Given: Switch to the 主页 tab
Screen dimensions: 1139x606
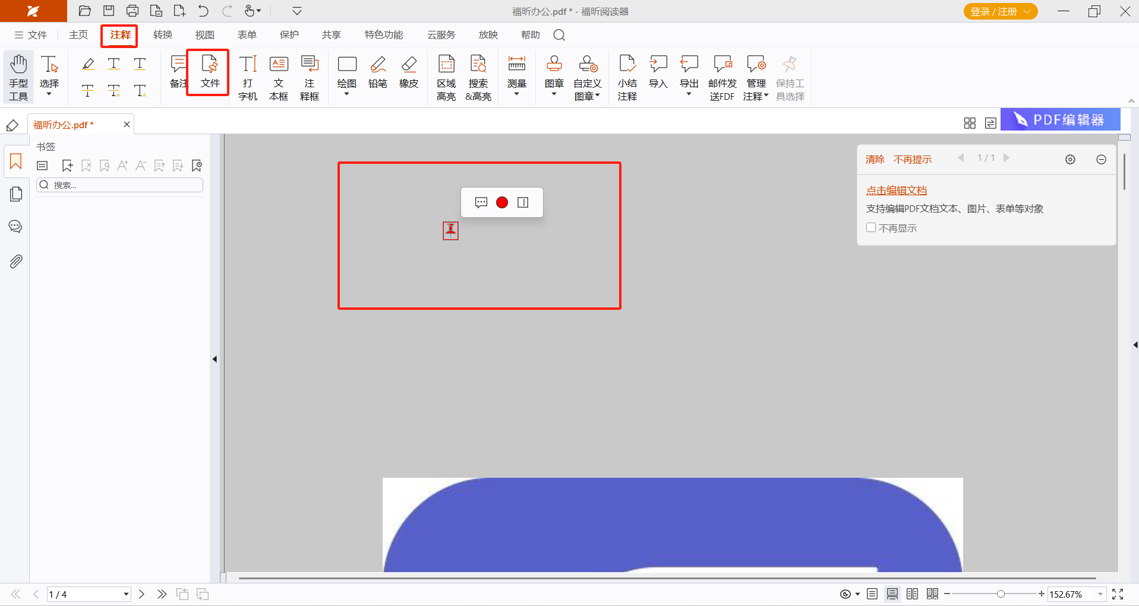Looking at the screenshot, I should pos(78,35).
